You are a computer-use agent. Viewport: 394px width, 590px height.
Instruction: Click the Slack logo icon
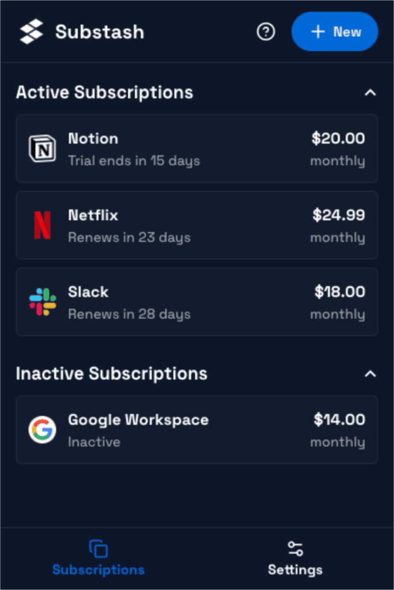point(43,302)
